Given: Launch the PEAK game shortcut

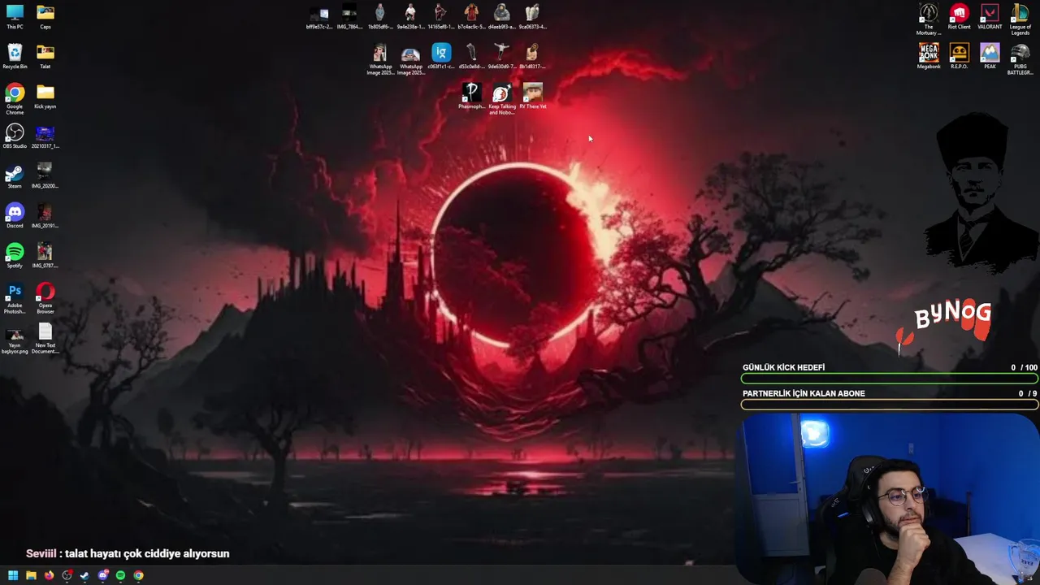Looking at the screenshot, I should tap(990, 57).
